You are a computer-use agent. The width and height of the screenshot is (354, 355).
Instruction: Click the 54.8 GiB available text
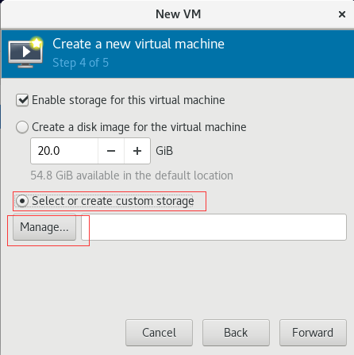pos(132,176)
